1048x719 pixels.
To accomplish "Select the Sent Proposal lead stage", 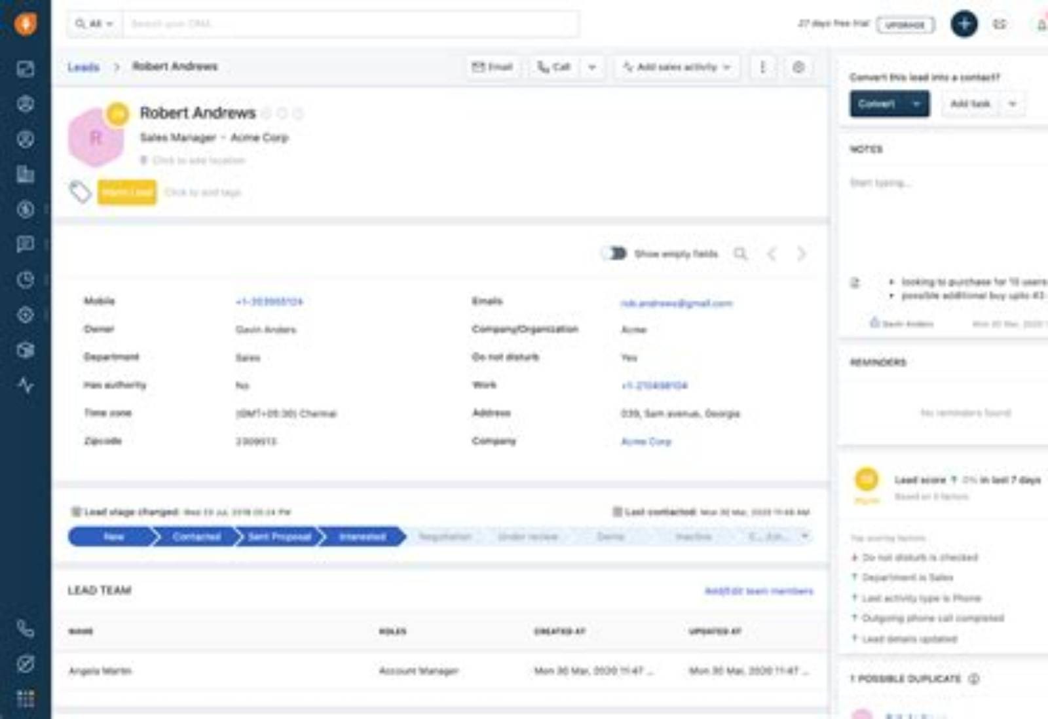I will click(280, 536).
